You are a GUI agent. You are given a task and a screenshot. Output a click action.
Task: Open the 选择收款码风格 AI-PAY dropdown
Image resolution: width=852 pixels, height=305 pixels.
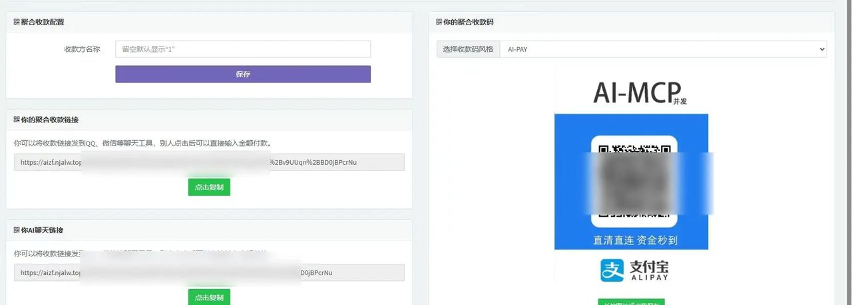click(x=664, y=49)
